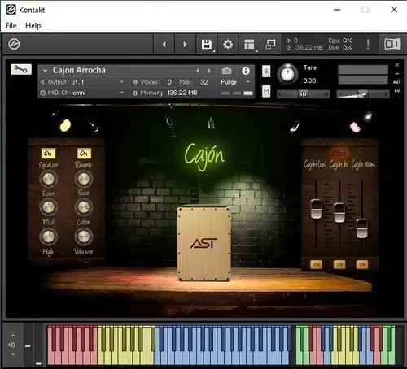Select the next instrument preset small right arrow
The height and width of the screenshot is (369, 407).
coord(209,71)
